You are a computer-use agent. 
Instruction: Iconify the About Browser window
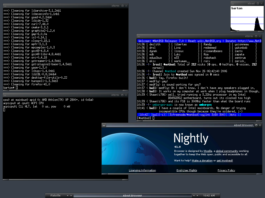(x=104, y=126)
